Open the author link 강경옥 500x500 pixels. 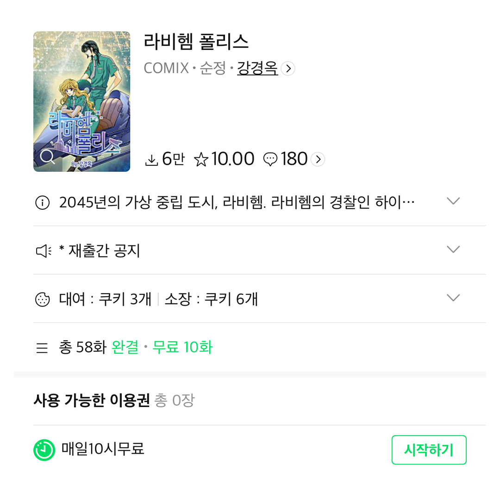point(257,68)
